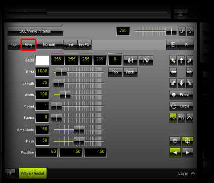Image resolution: width=214 pixels, height=183 pixels.
Task: Click the mixer icon at bottom left
Action: point(10,173)
